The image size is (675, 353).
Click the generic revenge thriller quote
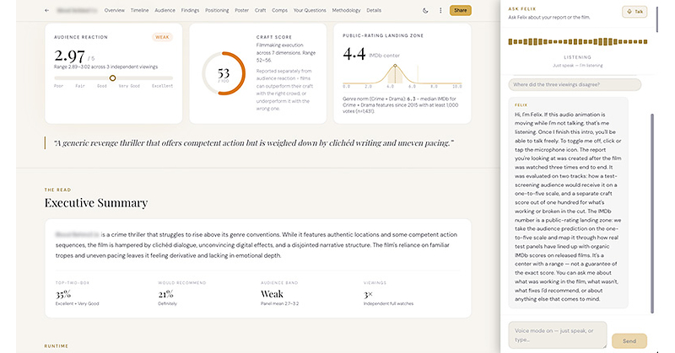click(254, 143)
